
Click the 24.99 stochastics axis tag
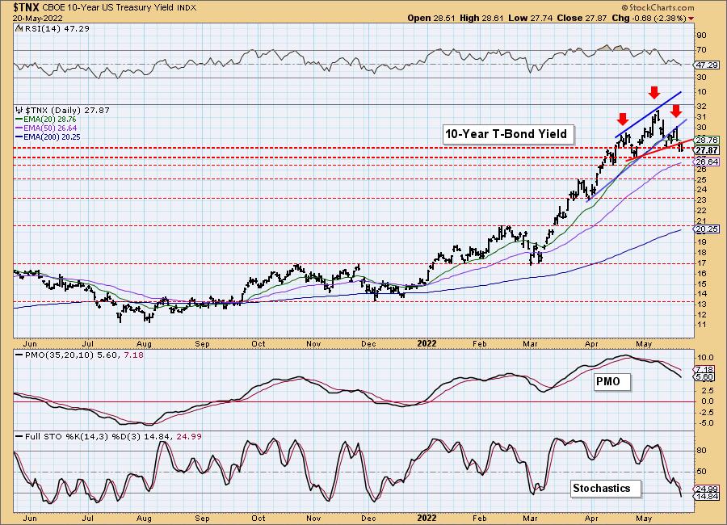(x=706, y=489)
